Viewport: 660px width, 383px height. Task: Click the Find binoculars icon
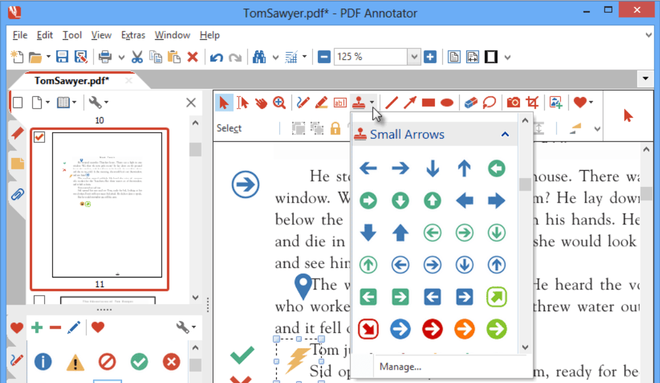259,57
